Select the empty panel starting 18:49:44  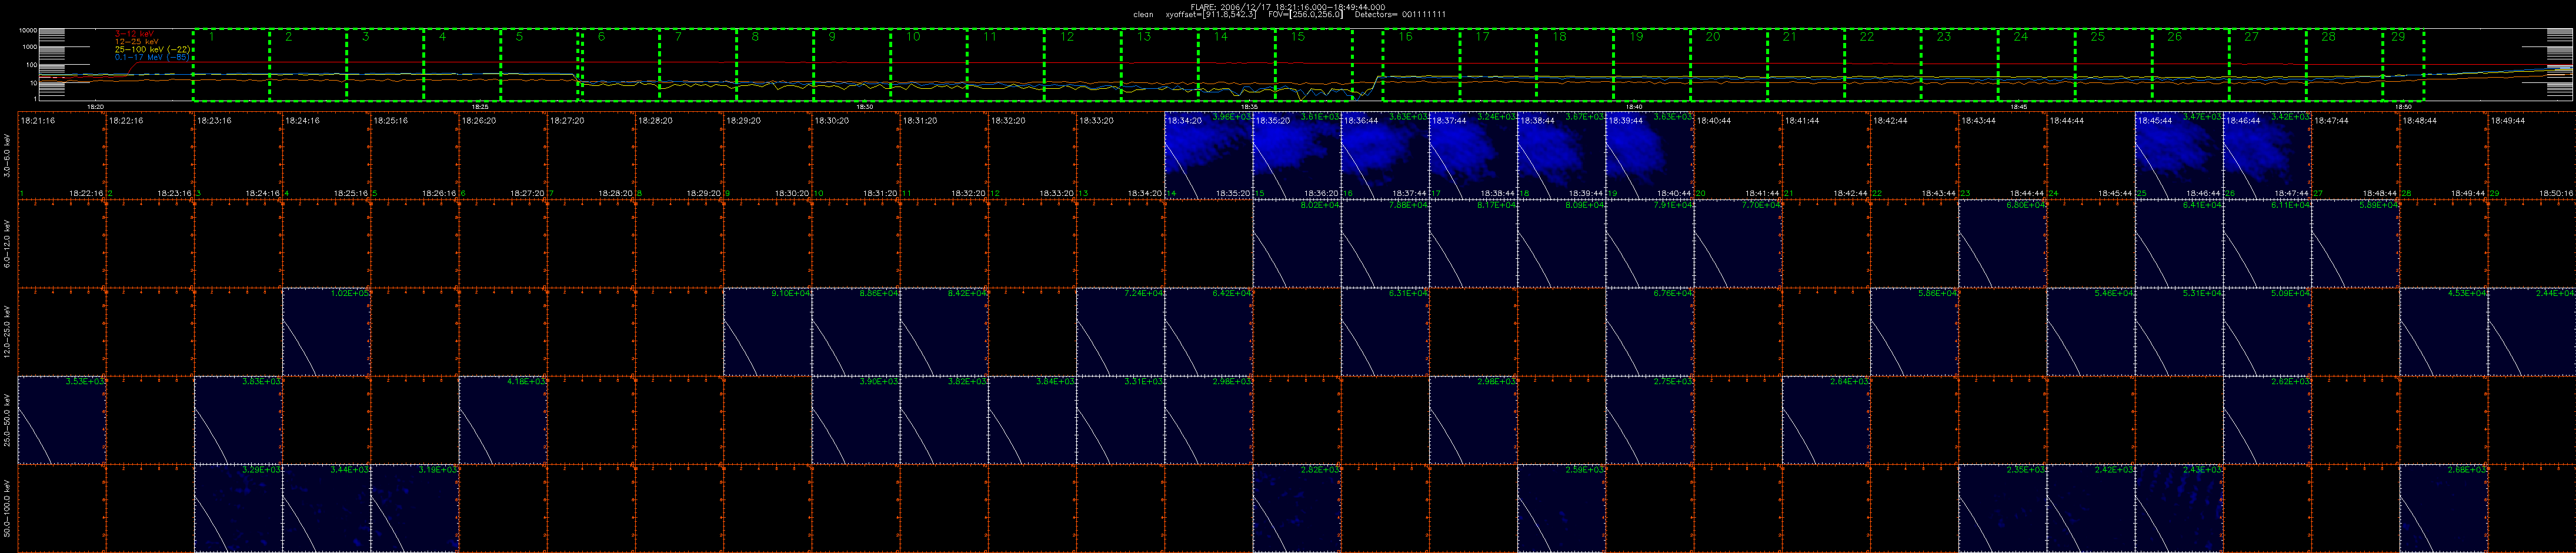[x=2532, y=155]
